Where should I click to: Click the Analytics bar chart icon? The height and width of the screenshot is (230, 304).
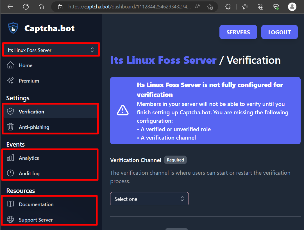coord(10,158)
